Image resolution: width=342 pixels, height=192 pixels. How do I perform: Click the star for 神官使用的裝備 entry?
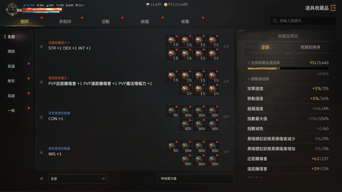click(41, 152)
